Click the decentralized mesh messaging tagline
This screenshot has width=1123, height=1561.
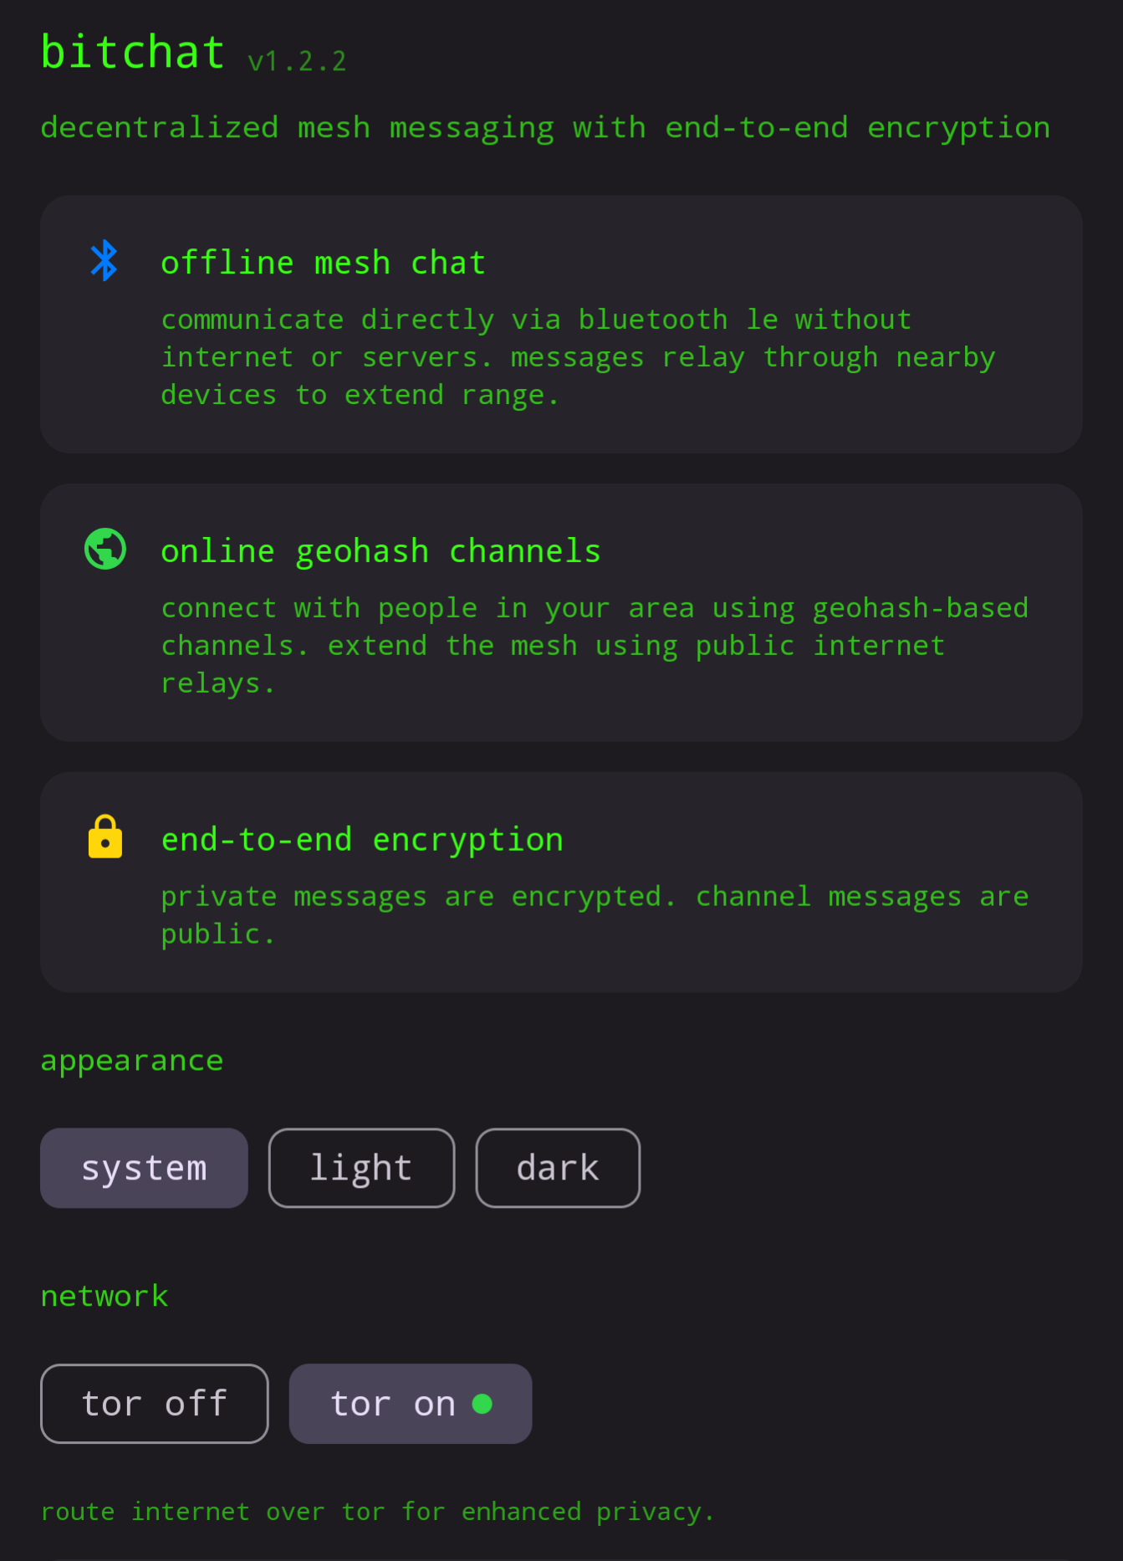(545, 128)
